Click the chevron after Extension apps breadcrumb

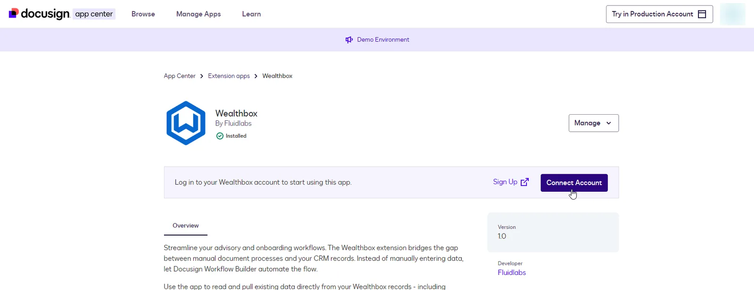click(256, 76)
